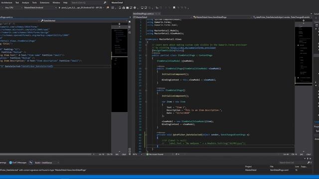319x179 pixels.
Task: Click the globe-shaped icon in the toolbar
Action: tap(135, 7)
